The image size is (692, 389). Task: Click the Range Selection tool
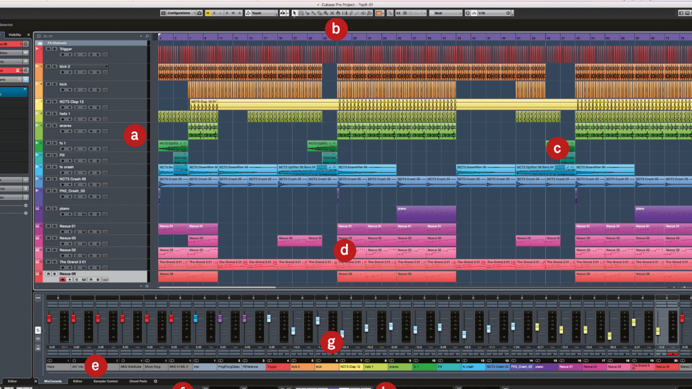tap(301, 13)
